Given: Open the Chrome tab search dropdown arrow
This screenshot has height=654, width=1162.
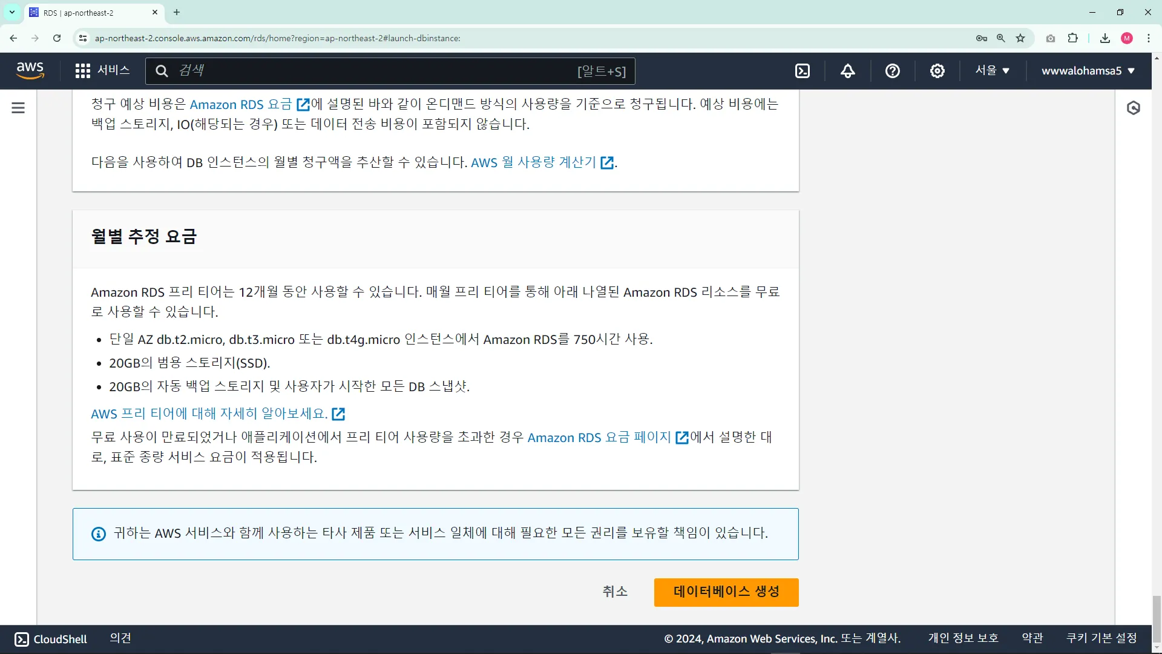Looking at the screenshot, I should click(x=11, y=12).
